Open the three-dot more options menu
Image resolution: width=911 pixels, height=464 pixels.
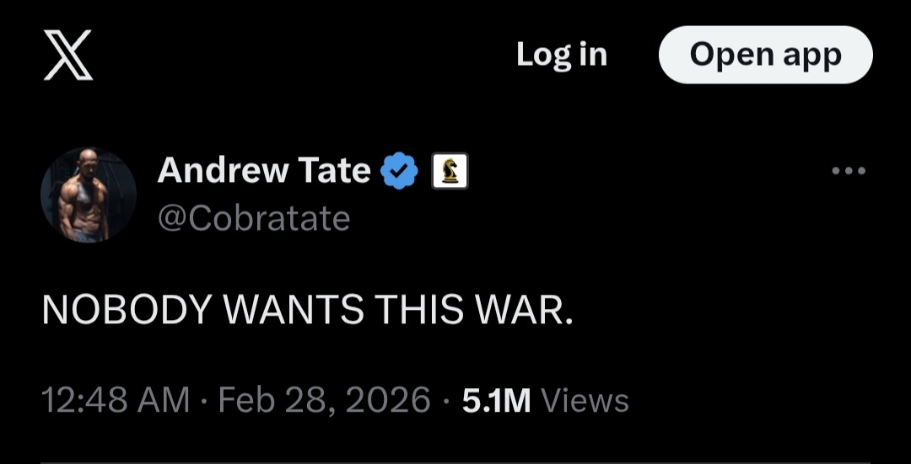849,171
